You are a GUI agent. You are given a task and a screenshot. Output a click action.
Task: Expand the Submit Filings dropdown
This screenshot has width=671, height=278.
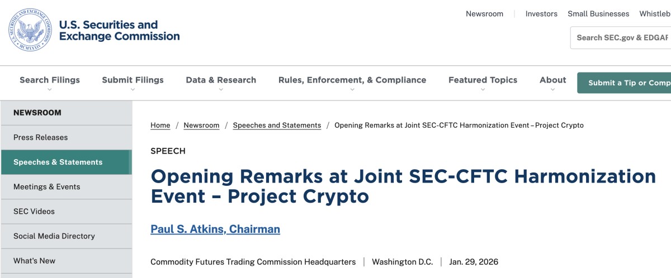133,81
